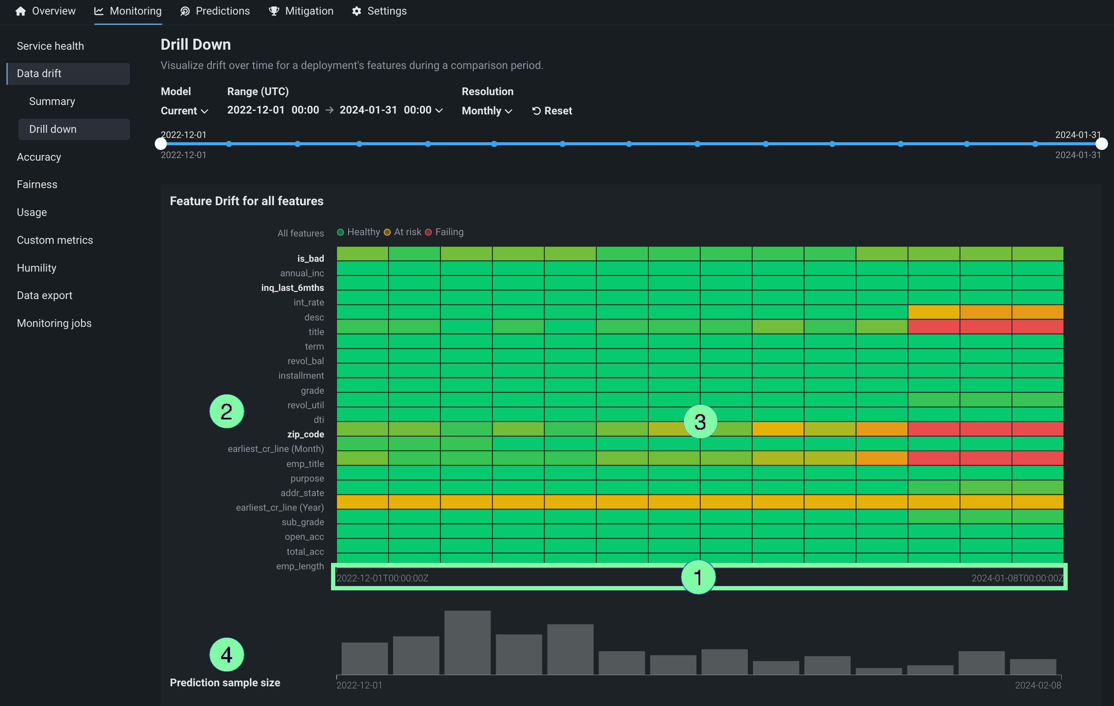This screenshot has height=706, width=1114.
Task: Open the Custom metrics page
Action: coord(54,240)
